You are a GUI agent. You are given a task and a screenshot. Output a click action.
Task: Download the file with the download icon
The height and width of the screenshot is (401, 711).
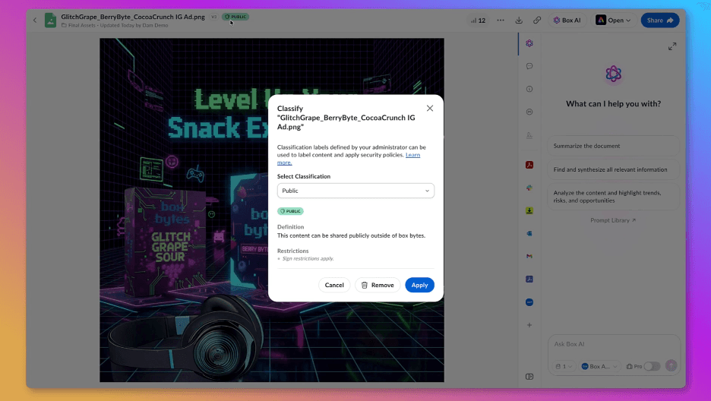click(519, 21)
